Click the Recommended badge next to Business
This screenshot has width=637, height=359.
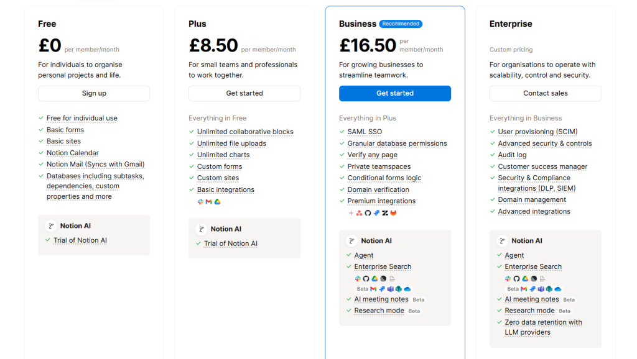coord(401,24)
